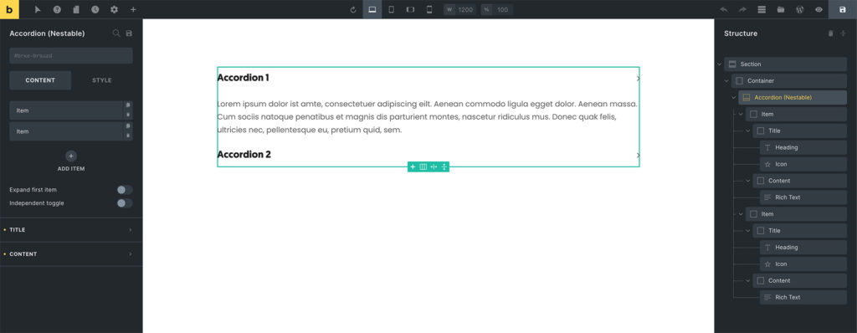Image resolution: width=857 pixels, height=333 pixels.
Task: Click the plus icon in Structure header
Action: [x=843, y=33]
